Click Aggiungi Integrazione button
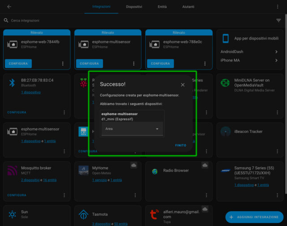 (x=254, y=217)
